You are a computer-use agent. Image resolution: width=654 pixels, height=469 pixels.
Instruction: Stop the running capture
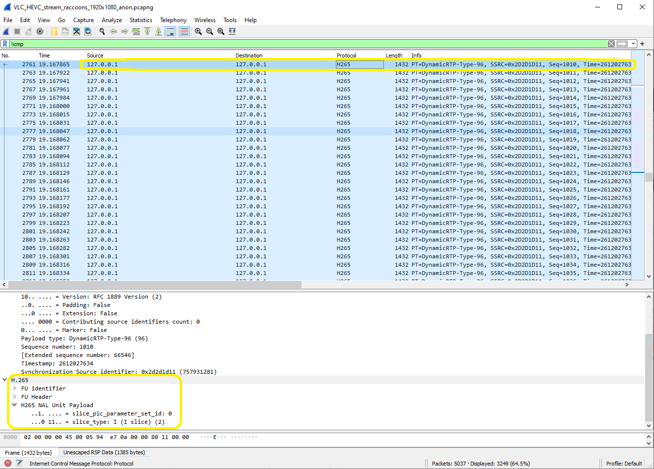(x=17, y=31)
